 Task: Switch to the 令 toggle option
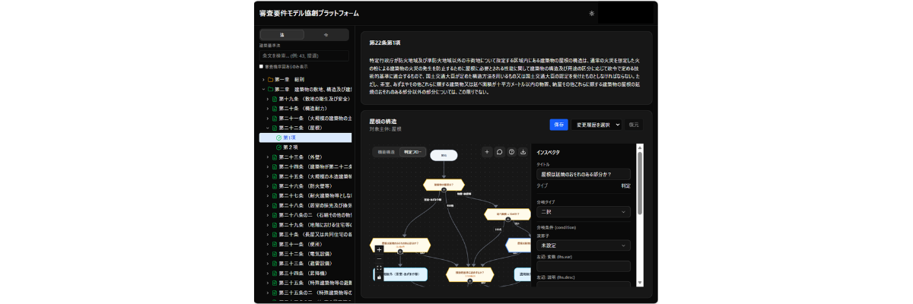click(326, 34)
